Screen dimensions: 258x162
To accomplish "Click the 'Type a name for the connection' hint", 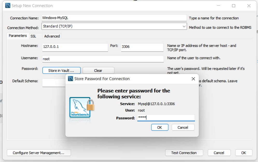I will coord(214,18).
